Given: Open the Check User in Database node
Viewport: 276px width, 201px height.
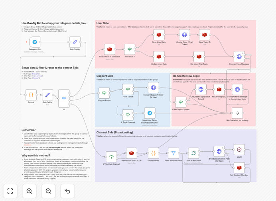Looking at the screenshot, I should 110,49.
